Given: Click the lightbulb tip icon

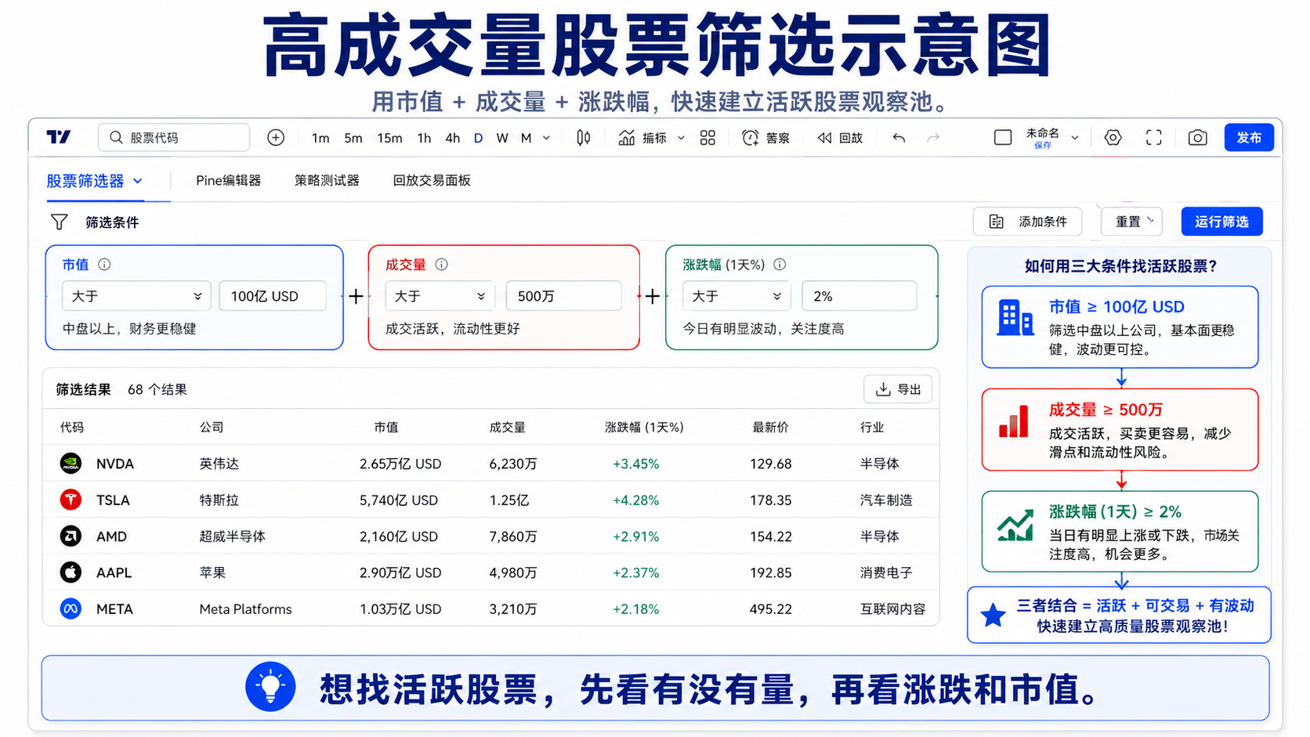Looking at the screenshot, I should pos(270,687).
